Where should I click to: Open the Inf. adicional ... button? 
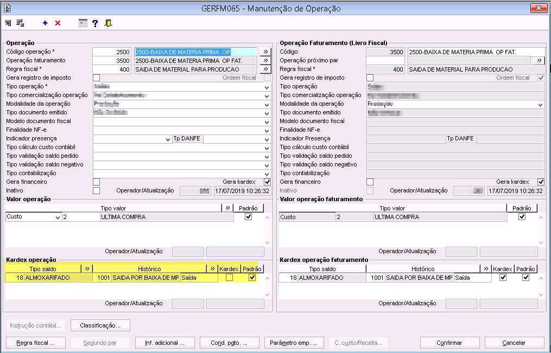coord(165,343)
